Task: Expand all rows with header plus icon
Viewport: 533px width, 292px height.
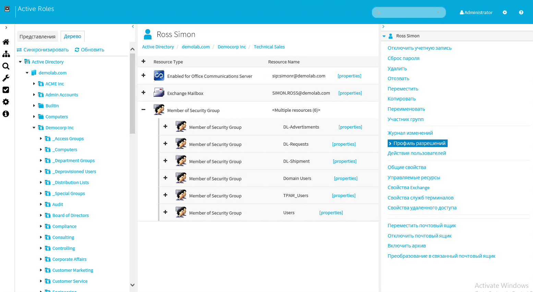Action: 144,61
